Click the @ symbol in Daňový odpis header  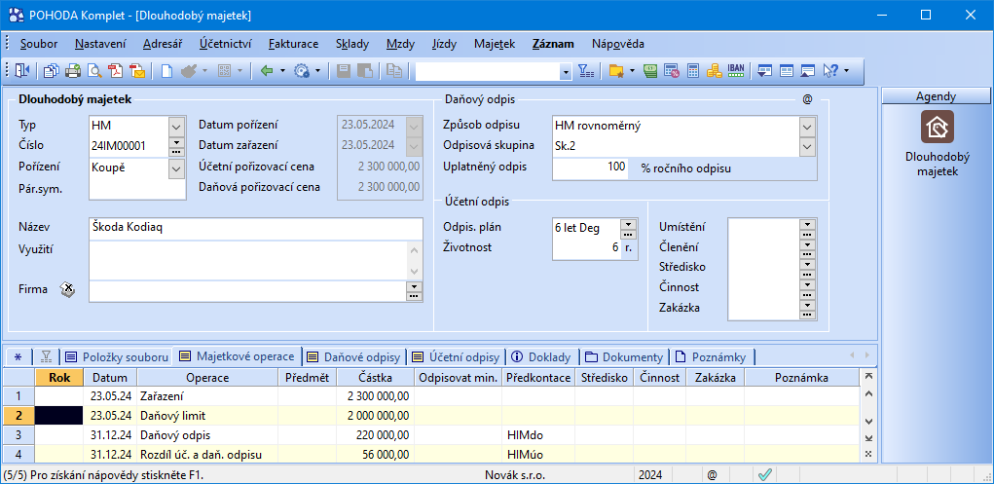tap(807, 100)
